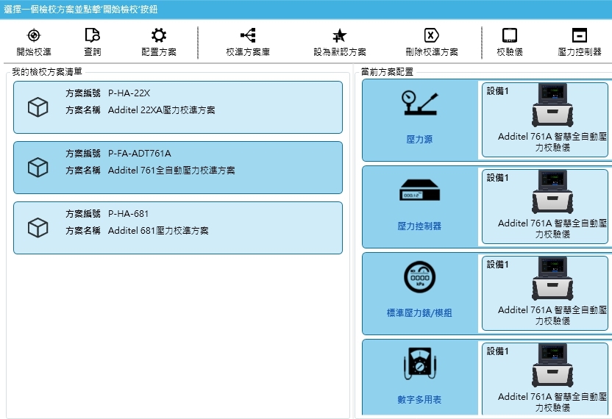Click cube icon of P-HA-22X scheme

(38, 107)
